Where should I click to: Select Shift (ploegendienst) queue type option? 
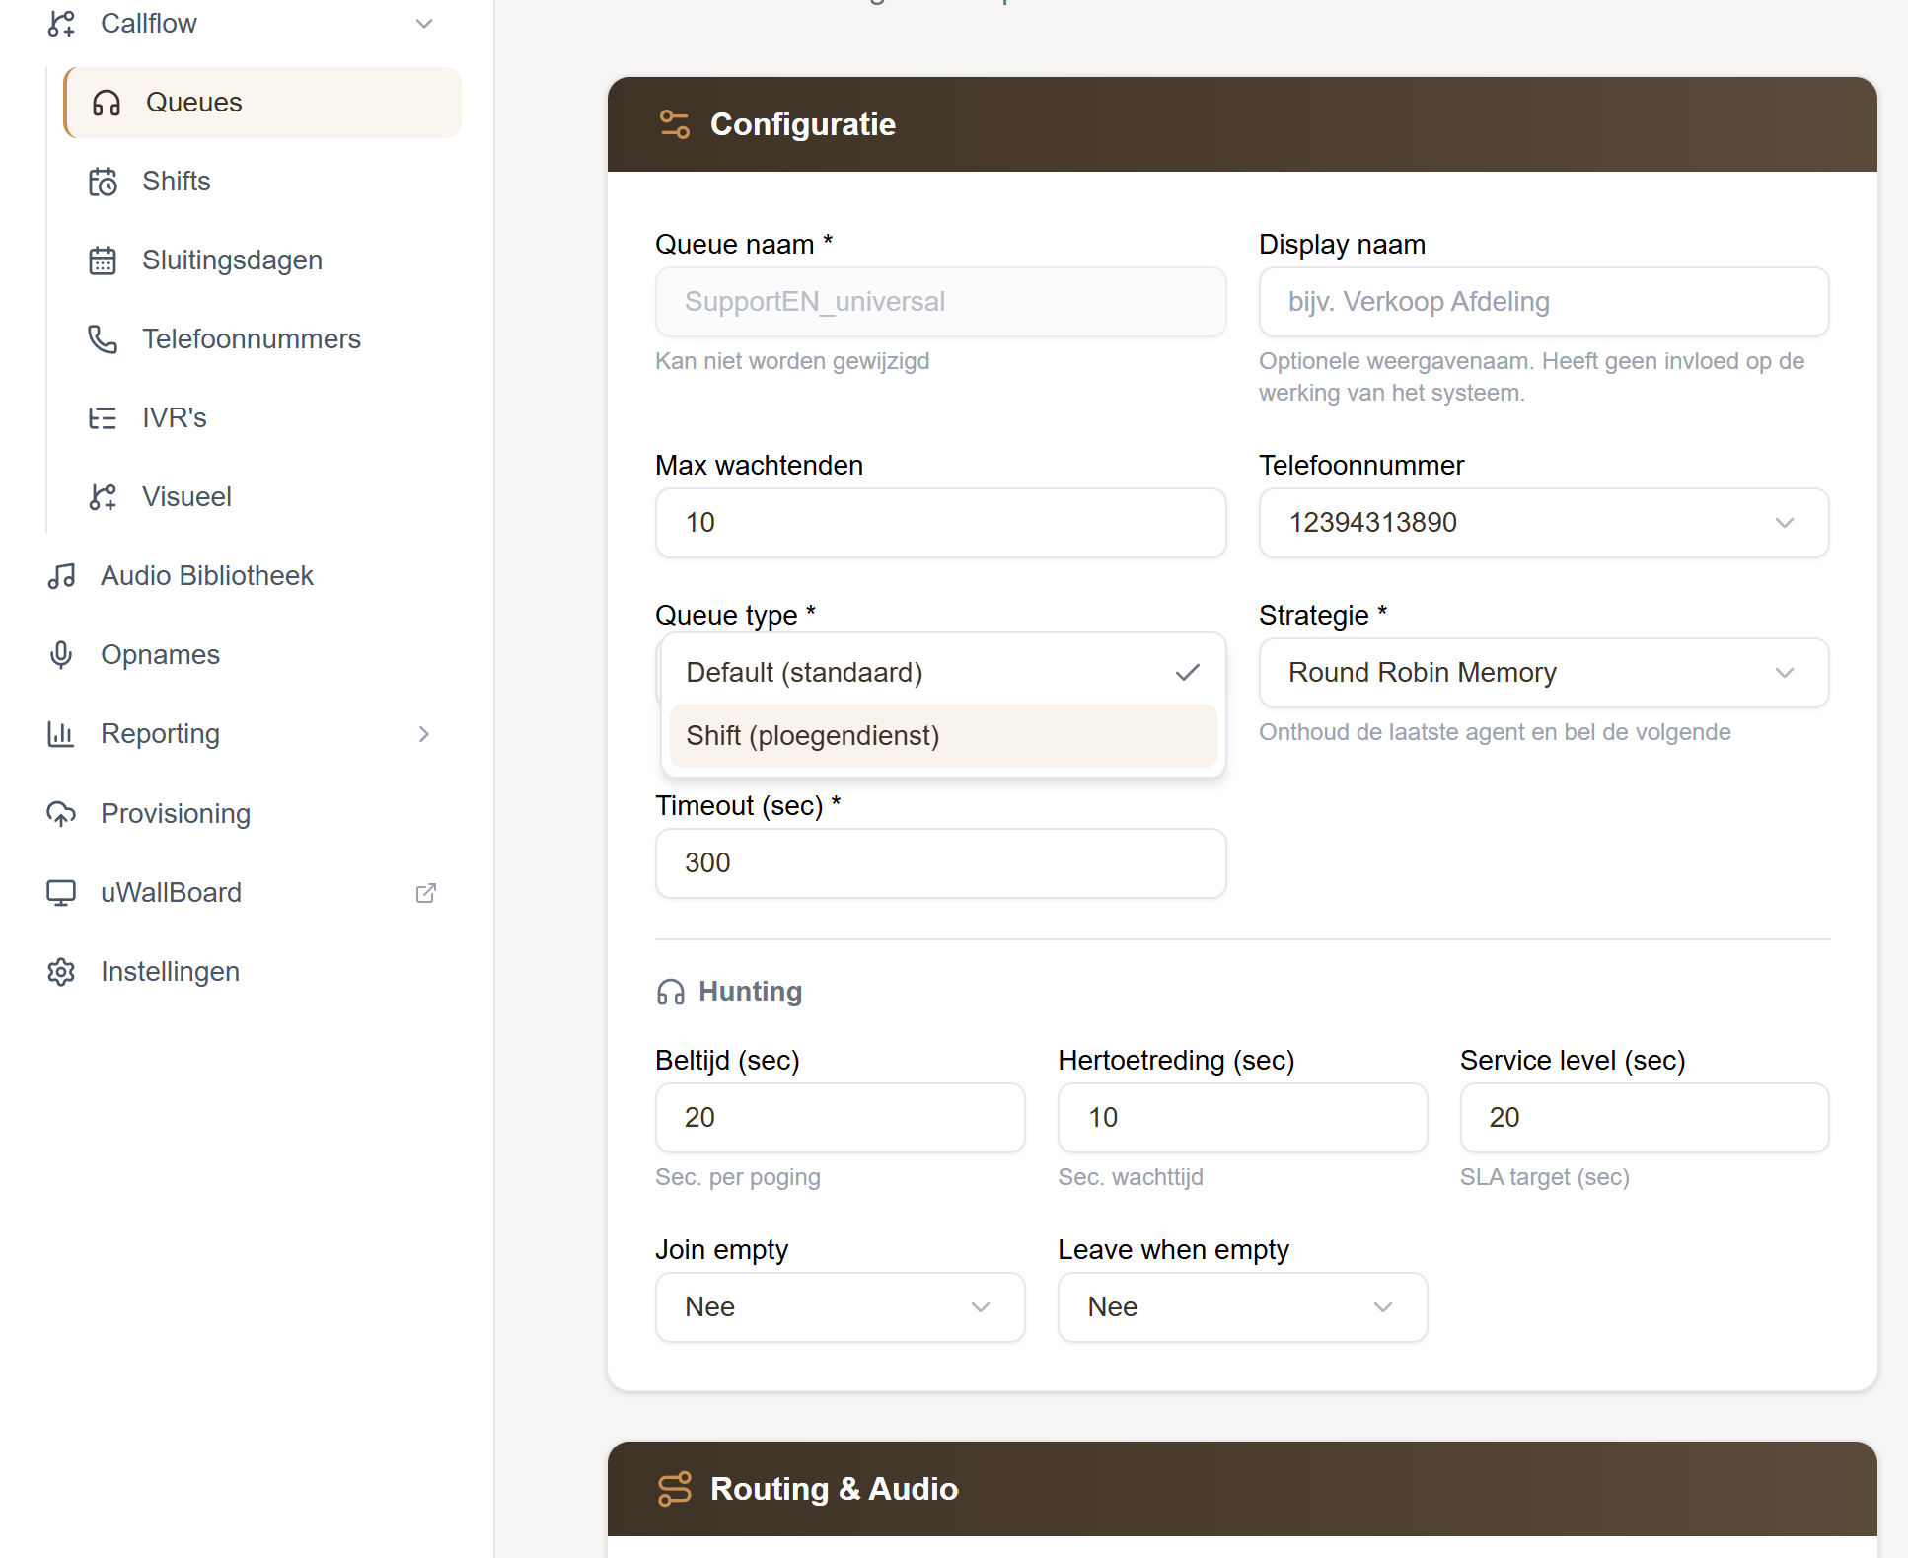pyautogui.click(x=943, y=736)
